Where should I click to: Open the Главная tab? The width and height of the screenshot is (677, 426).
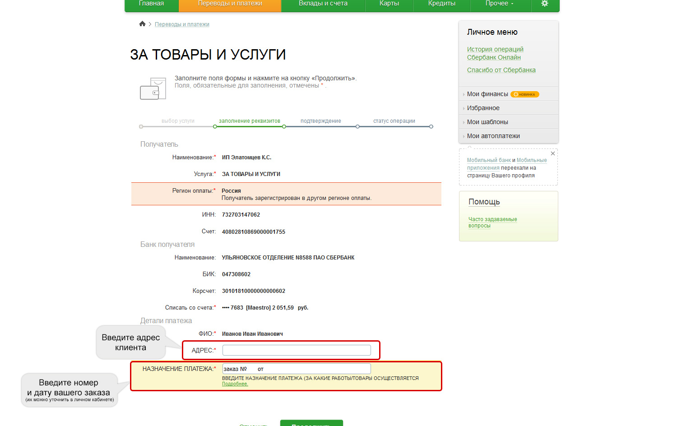coord(151,4)
